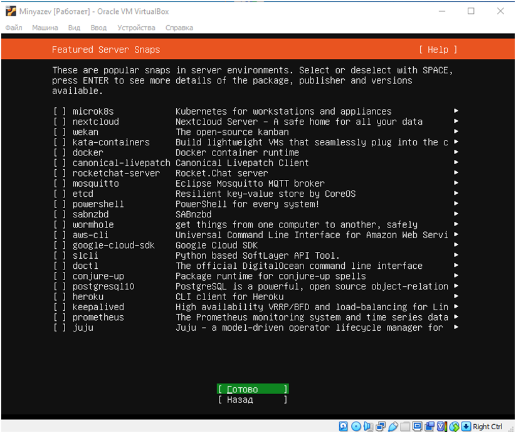The width and height of the screenshot is (516, 433).
Task: Open the Вид menu
Action: [x=74, y=28]
